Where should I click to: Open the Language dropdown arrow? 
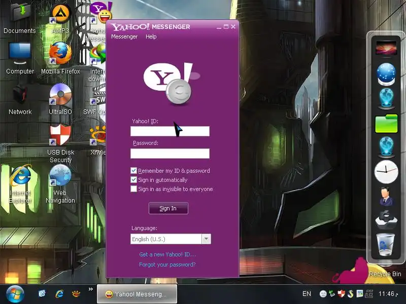[x=206, y=239]
